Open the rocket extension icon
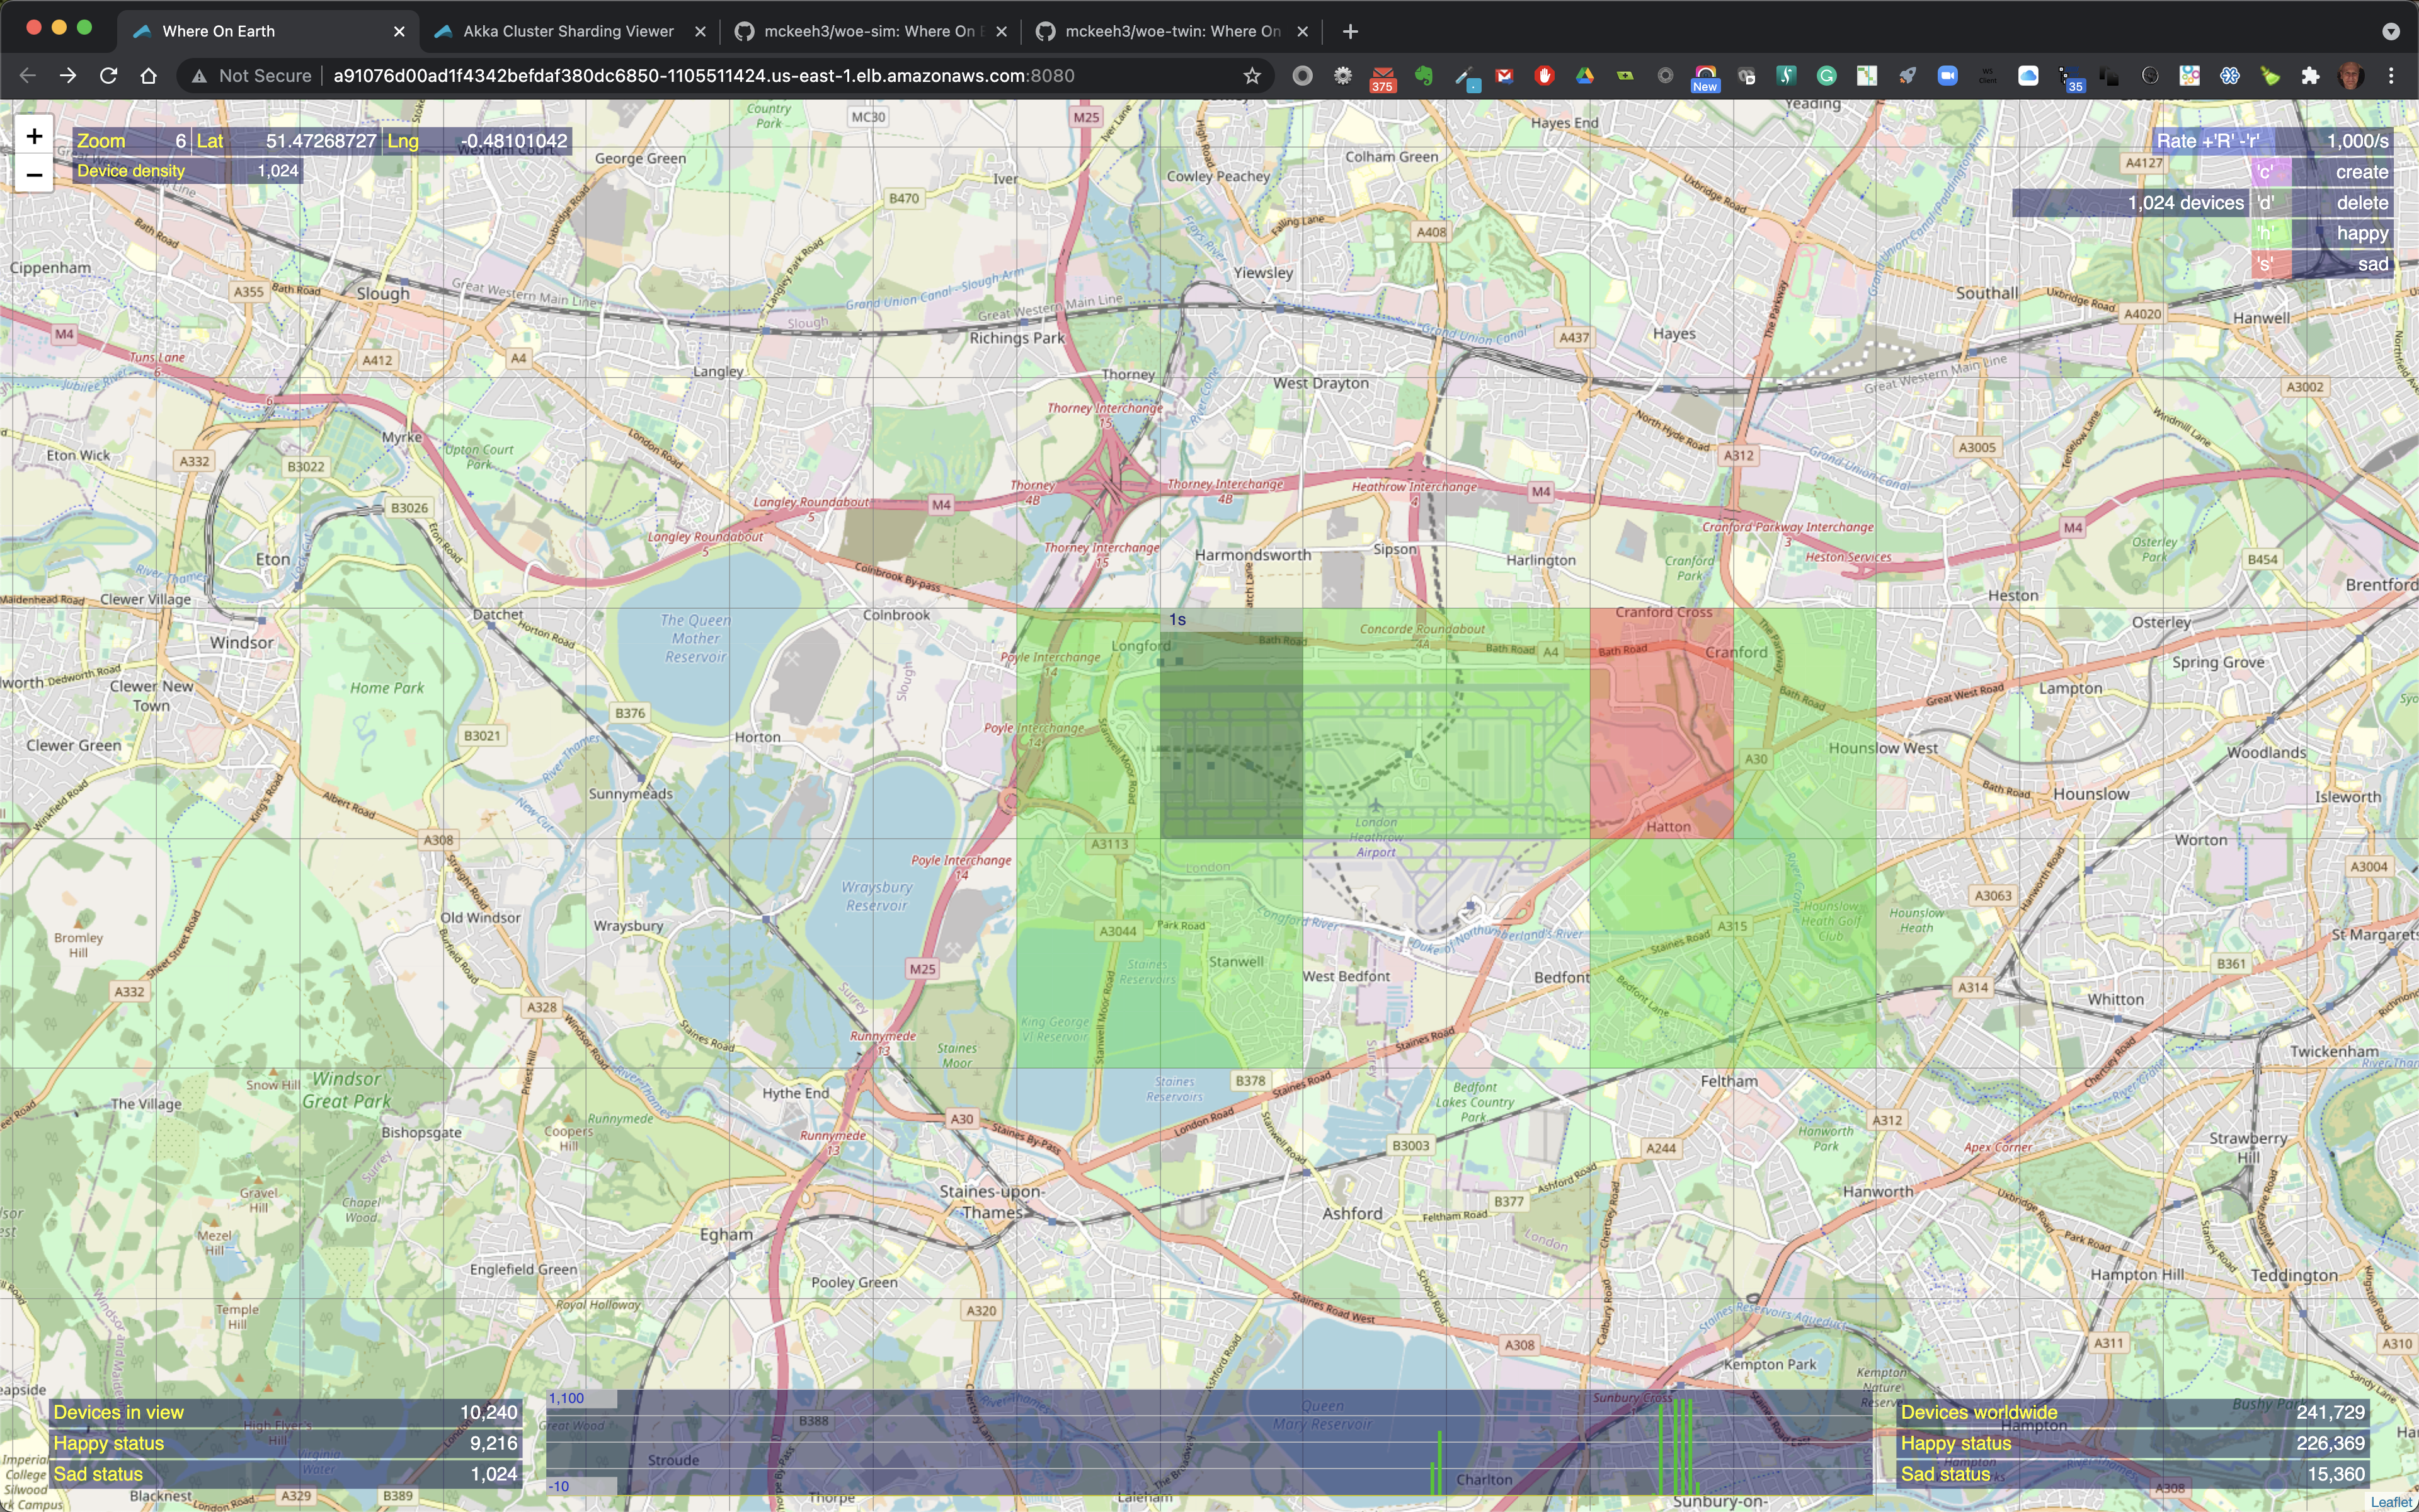Viewport: 2419px width, 1512px height. [x=1907, y=76]
